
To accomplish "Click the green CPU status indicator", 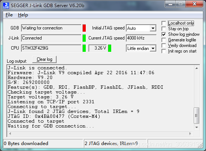I will tap(84, 48).
